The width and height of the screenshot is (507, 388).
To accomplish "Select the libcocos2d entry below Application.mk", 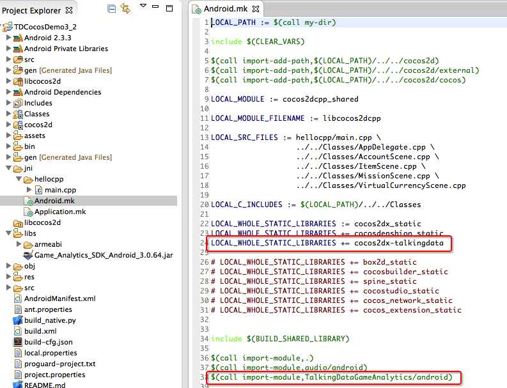I will [42, 222].
